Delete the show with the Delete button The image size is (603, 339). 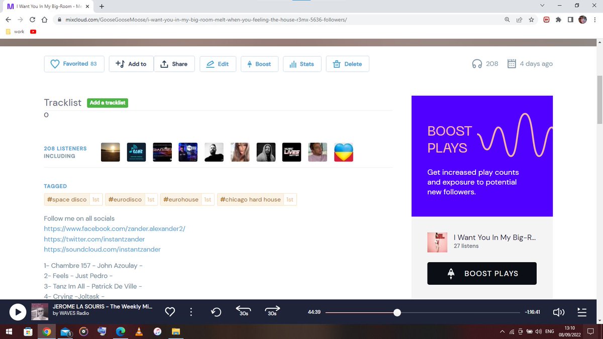pyautogui.click(x=348, y=64)
